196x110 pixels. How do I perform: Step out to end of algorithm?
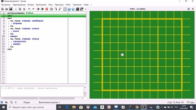60,9
